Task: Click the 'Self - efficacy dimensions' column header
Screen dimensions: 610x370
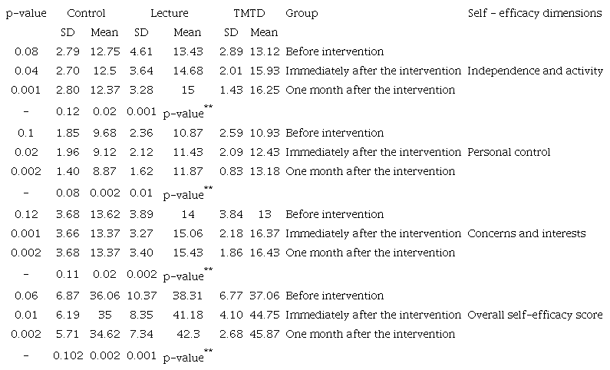Action: [534, 13]
